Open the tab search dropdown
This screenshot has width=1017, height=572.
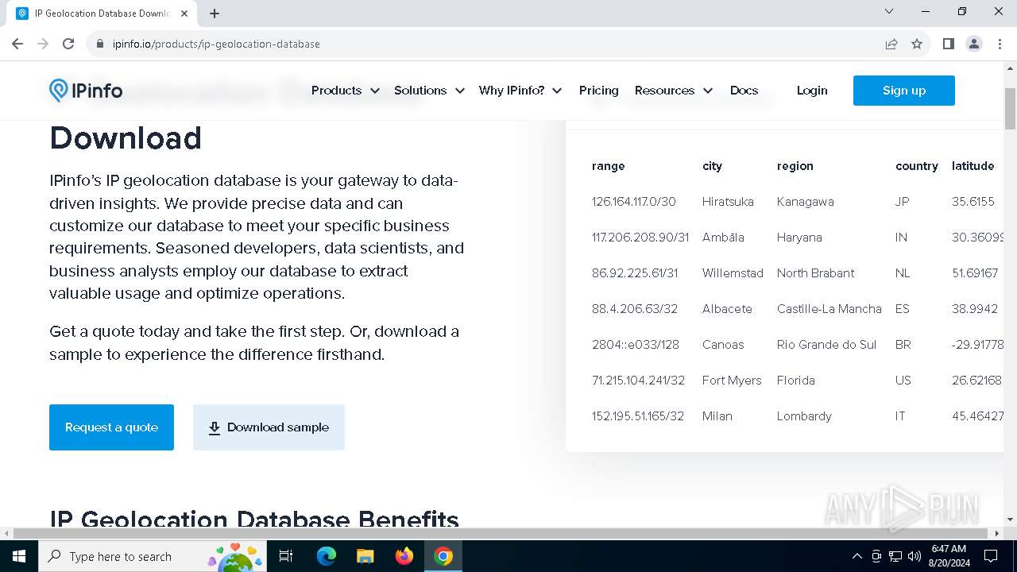pyautogui.click(x=889, y=12)
